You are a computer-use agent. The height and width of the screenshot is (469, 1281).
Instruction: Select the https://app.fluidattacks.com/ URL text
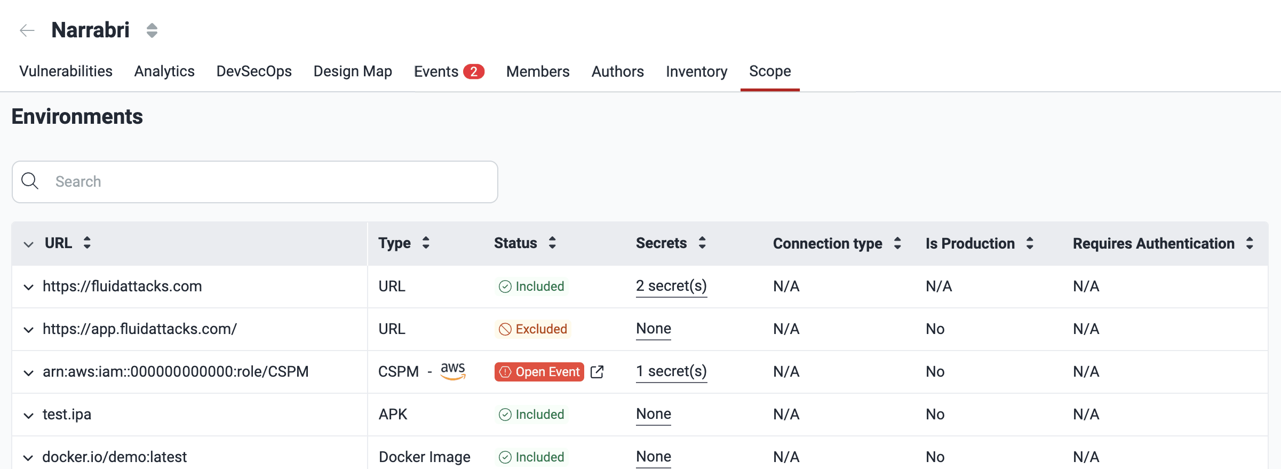140,329
